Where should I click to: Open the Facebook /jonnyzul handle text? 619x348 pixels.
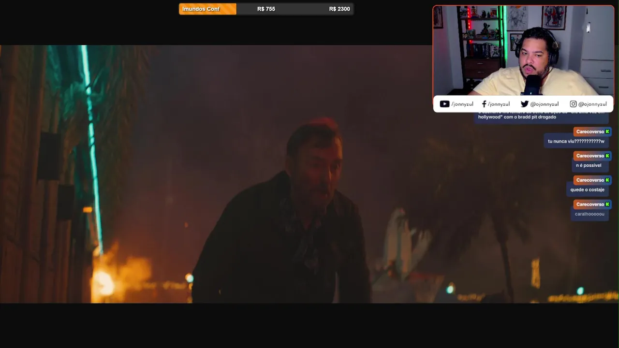pyautogui.click(x=499, y=104)
